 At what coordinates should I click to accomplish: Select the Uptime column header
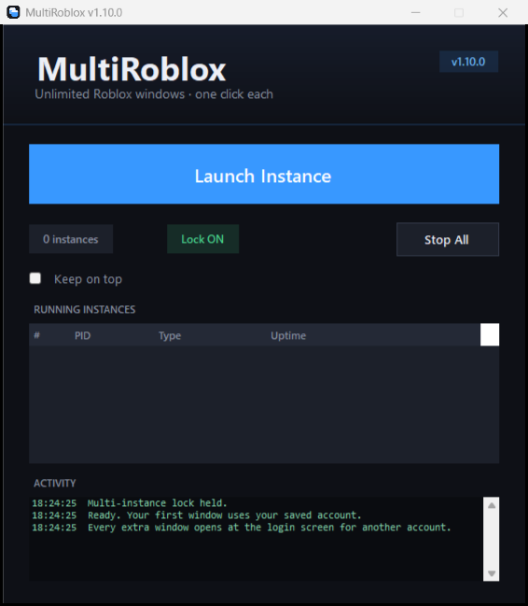[x=288, y=335]
